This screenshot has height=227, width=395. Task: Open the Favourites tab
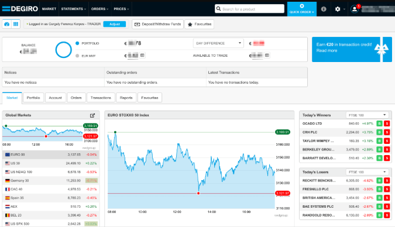150,98
